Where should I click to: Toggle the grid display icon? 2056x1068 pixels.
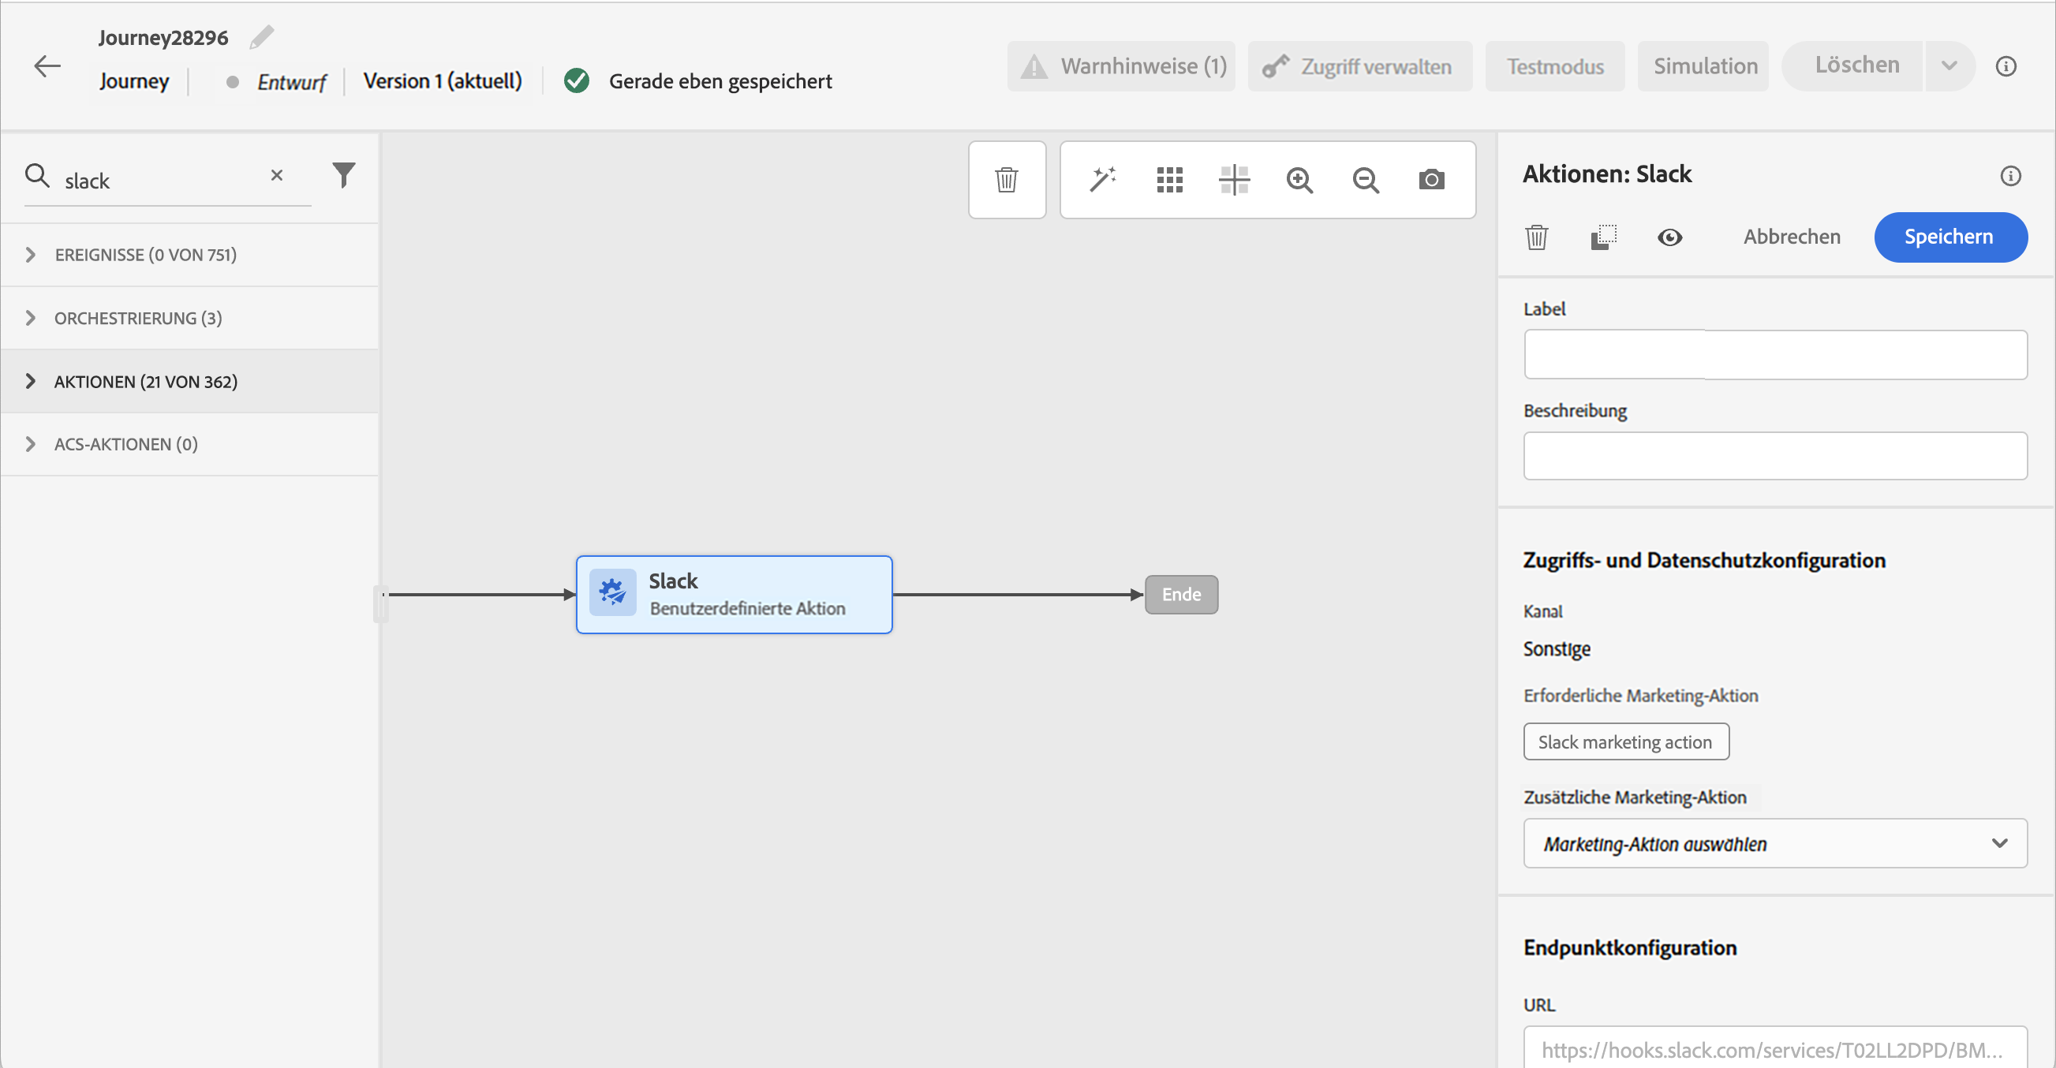[x=1169, y=180]
